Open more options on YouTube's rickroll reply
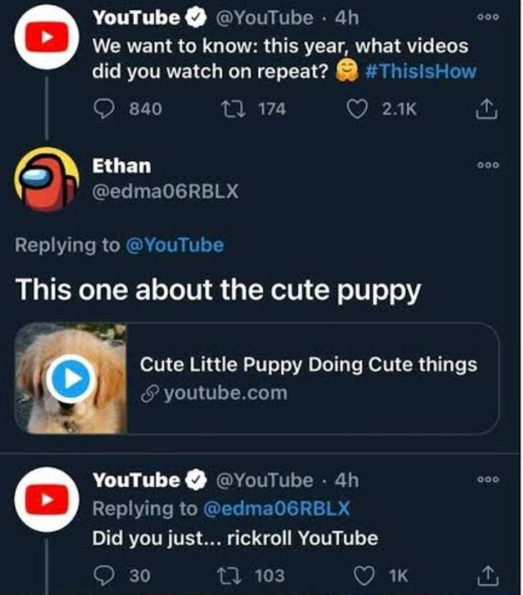Screen dimensions: 523x595 point(489,479)
